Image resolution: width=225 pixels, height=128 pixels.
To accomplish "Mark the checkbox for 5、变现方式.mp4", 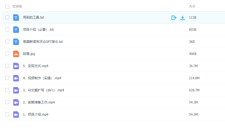I will [7, 66].
